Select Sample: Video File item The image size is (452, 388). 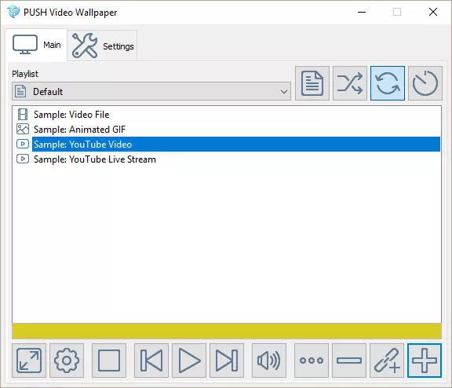tap(71, 115)
